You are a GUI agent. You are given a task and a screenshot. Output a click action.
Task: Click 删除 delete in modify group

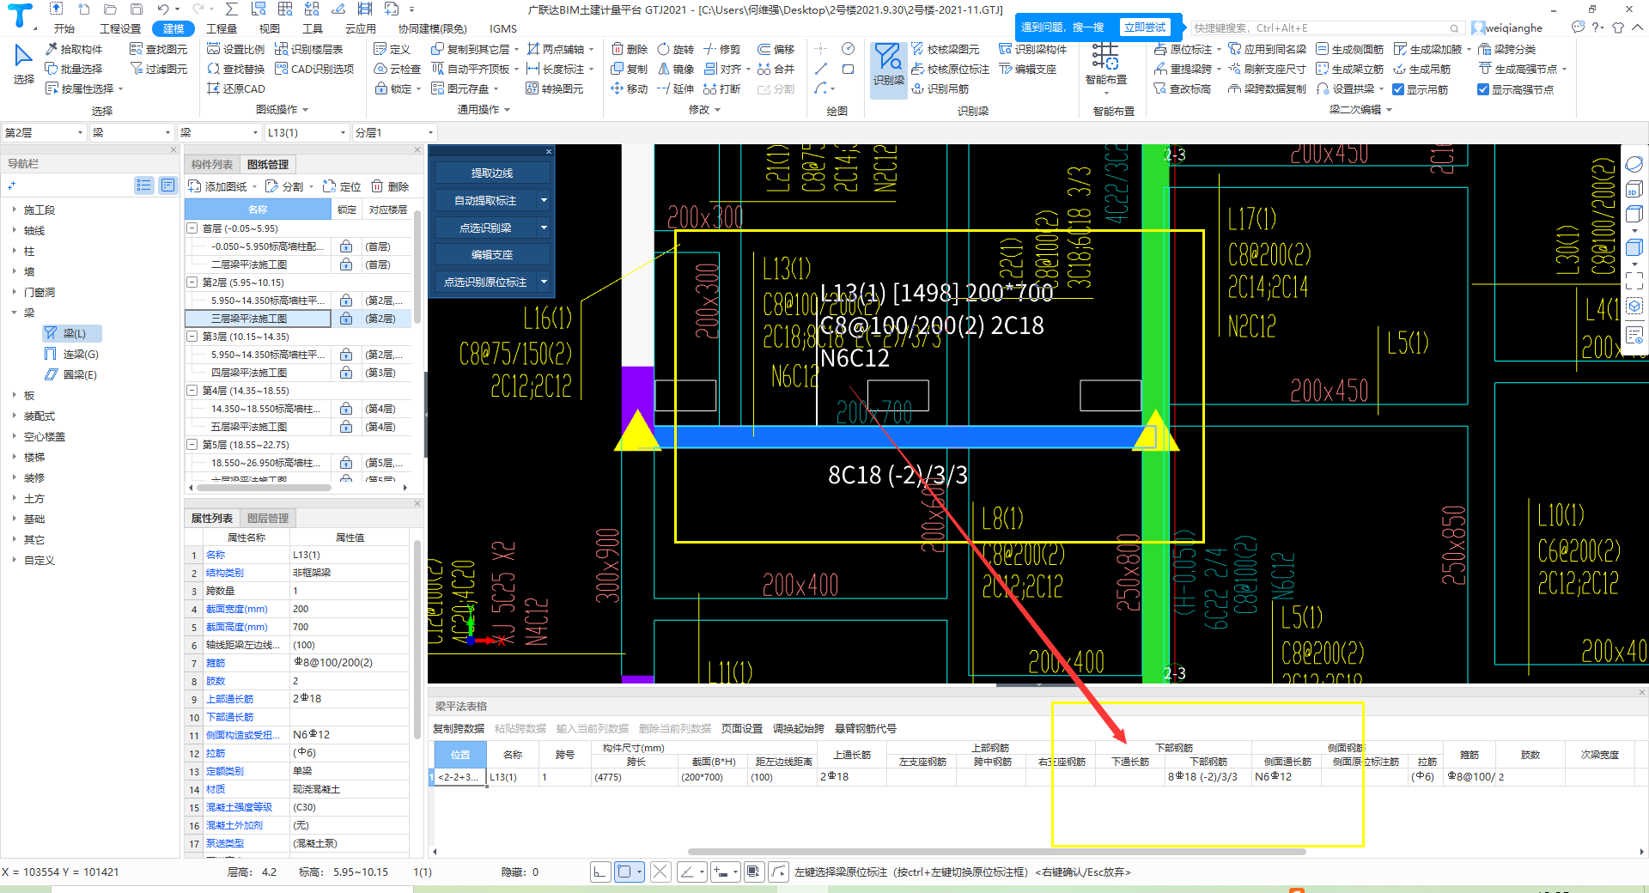(630, 49)
